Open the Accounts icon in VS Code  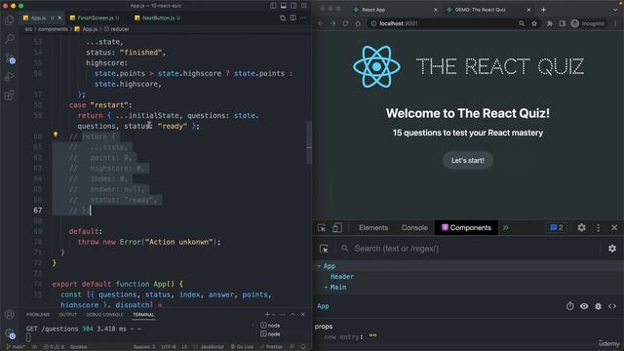[x=9, y=314]
